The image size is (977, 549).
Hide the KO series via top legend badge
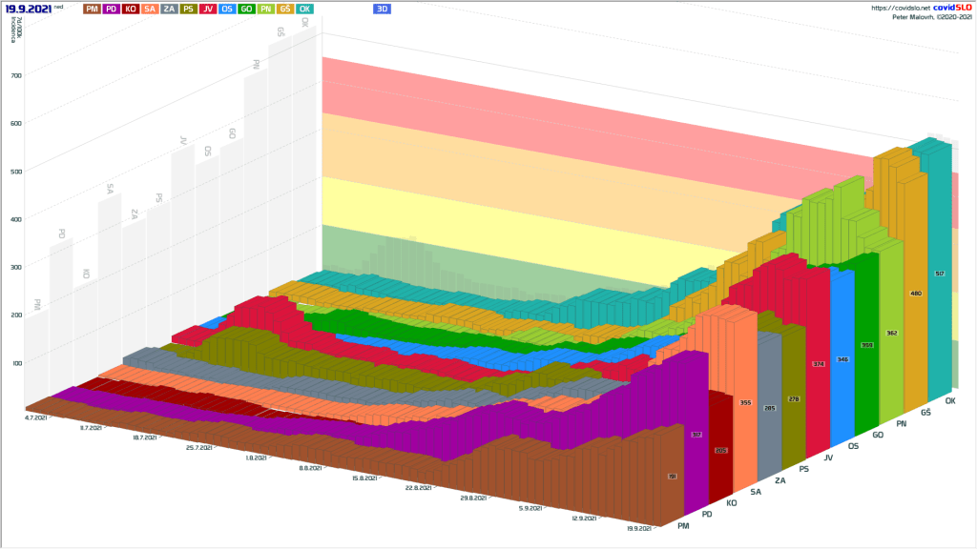point(131,9)
